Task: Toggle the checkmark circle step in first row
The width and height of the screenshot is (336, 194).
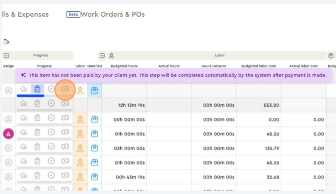Action: tap(51, 89)
